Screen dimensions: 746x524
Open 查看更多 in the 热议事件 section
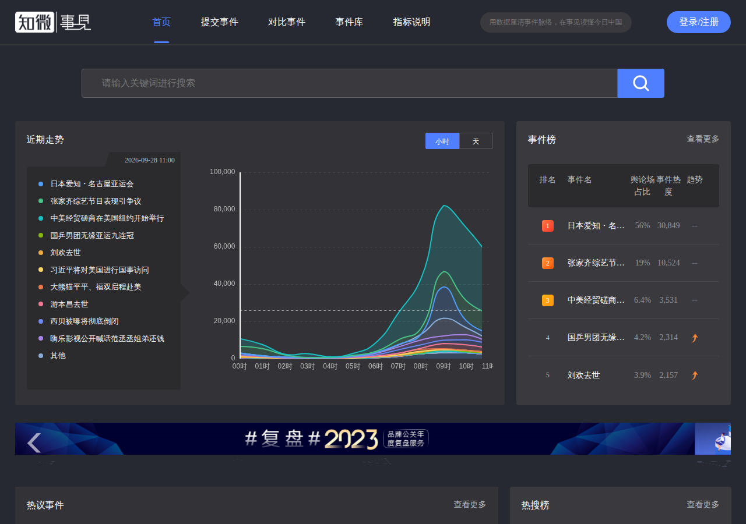point(470,505)
